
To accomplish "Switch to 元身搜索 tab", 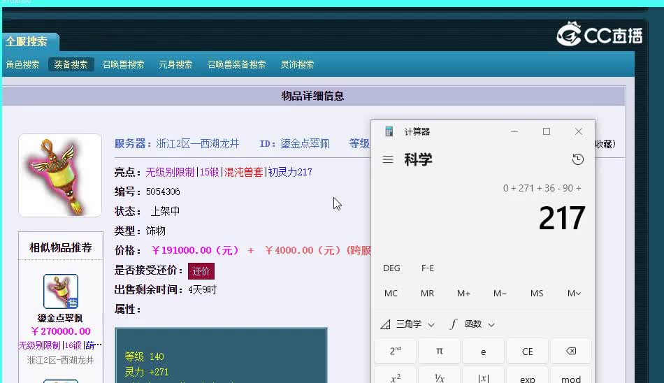I will 175,64.
